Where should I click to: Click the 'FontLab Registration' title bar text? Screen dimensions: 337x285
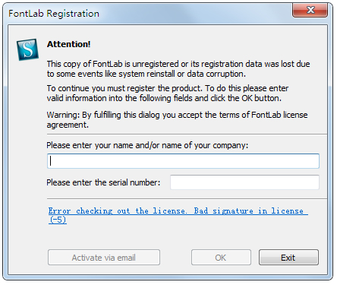pos(54,14)
